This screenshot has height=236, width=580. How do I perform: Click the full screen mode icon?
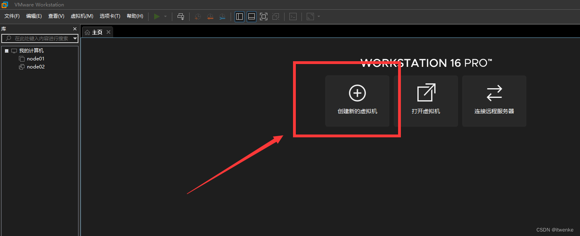[x=264, y=17]
